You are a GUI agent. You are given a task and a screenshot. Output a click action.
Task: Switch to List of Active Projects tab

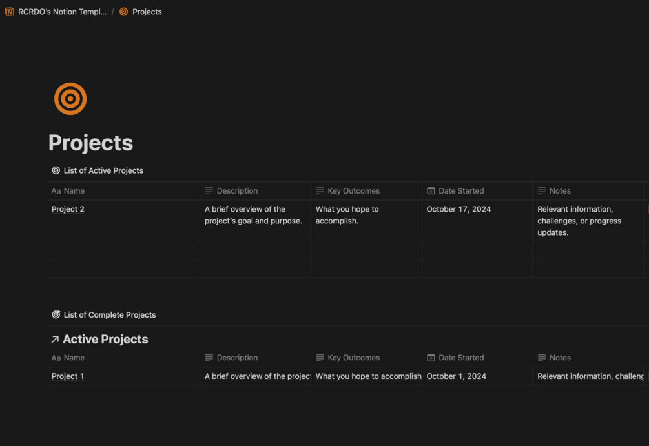[103, 170]
